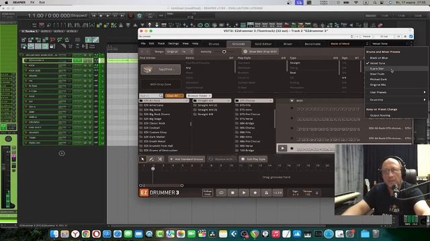
Task: Toggle the 1.2.3.4 count-in button
Action: (277, 193)
